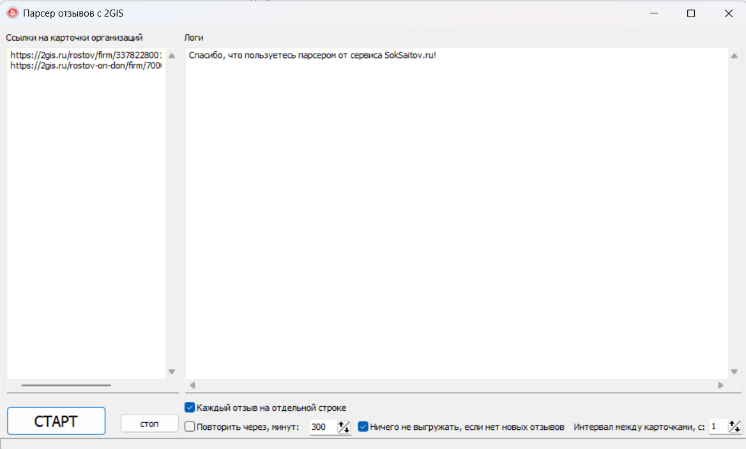Click the links list scroll up arrow
Screen dimensions: 746x449
[172, 56]
